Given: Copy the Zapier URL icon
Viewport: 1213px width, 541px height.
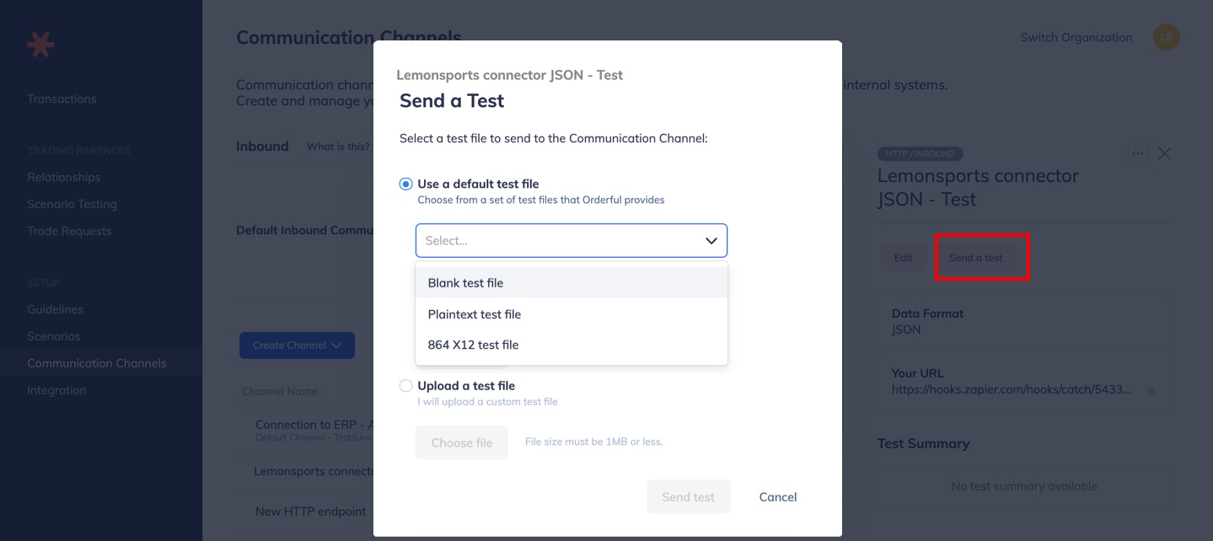Looking at the screenshot, I should point(1151,390).
